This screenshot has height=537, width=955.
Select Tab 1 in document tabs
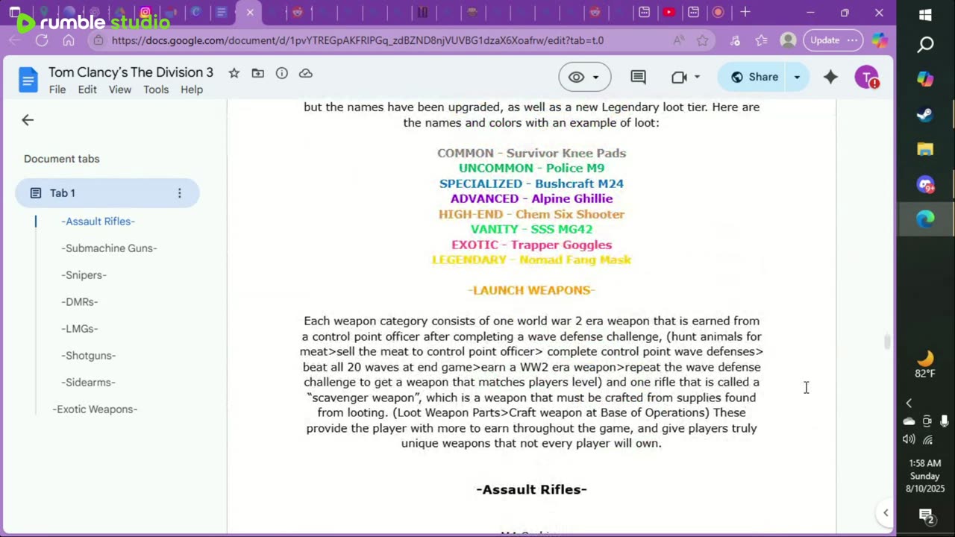point(107,193)
